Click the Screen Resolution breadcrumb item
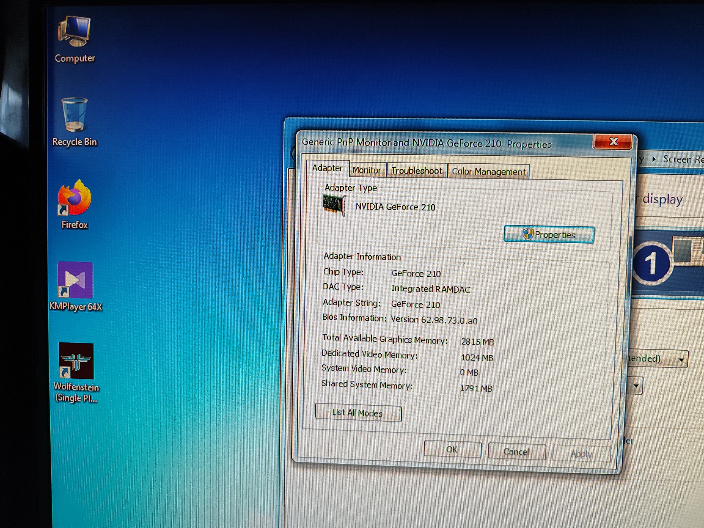The width and height of the screenshot is (704, 528). [x=683, y=159]
